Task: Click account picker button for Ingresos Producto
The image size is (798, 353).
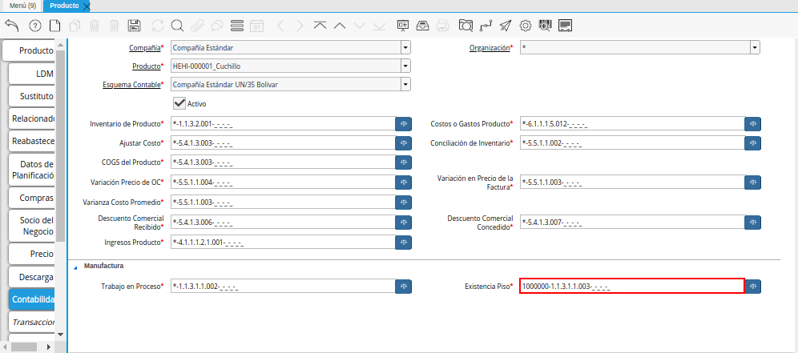Action: click(403, 242)
